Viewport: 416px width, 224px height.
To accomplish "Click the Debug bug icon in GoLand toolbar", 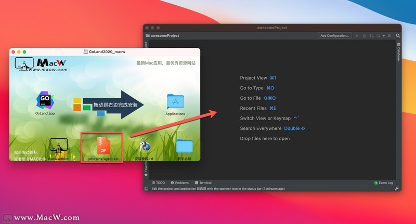I will coord(365,35).
